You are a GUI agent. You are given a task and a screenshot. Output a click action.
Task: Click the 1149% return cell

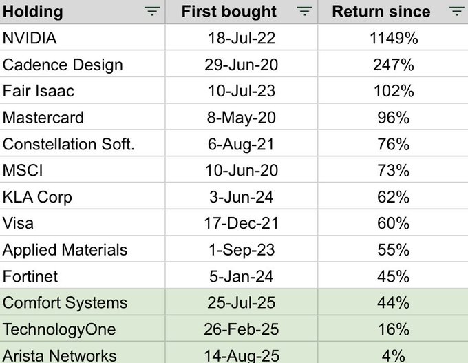point(393,39)
